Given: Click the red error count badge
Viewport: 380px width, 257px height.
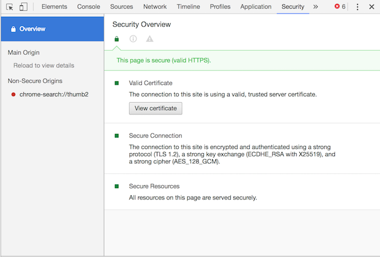Looking at the screenshot, I should (x=340, y=7).
